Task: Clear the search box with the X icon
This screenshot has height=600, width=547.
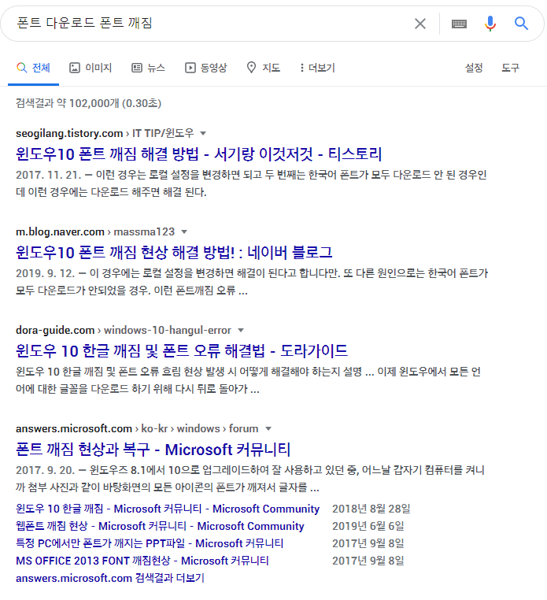Action: [420, 24]
